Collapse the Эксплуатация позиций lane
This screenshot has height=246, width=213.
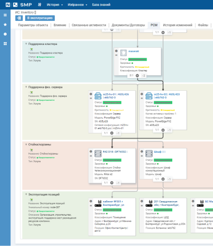tap(26, 194)
